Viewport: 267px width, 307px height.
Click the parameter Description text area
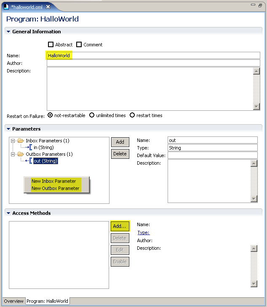pos(209,181)
